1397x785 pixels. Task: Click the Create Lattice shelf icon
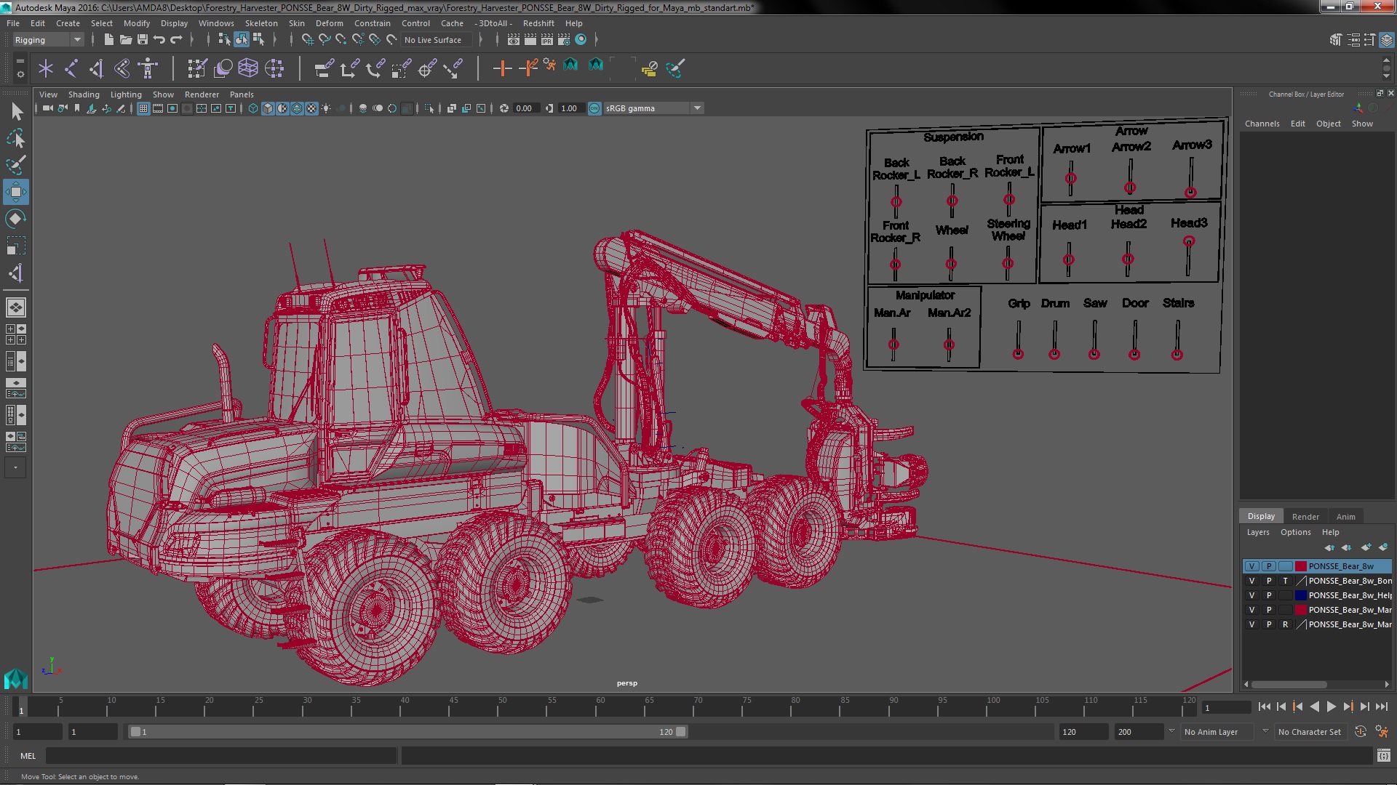pyautogui.click(x=248, y=68)
